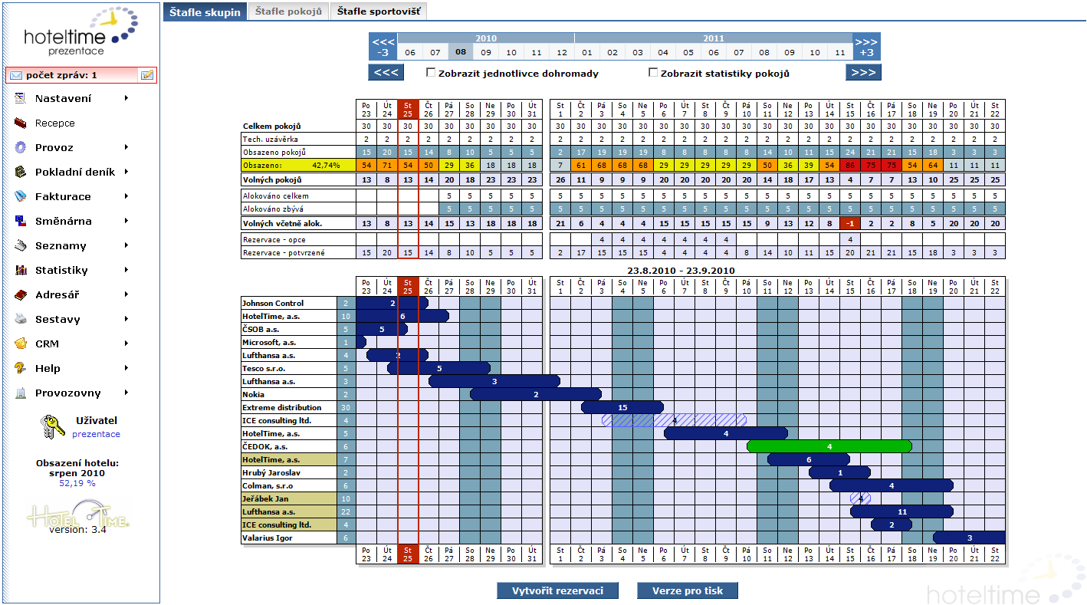
Task: Click the Johnson Control group name
Action: 273,303
